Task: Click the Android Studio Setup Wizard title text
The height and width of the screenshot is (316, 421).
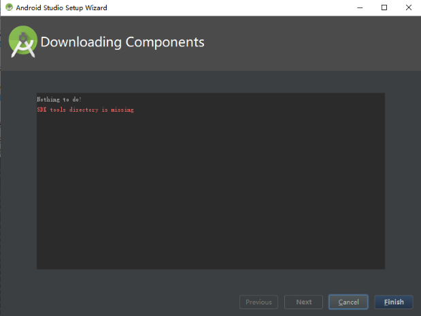Action: tap(61, 7)
